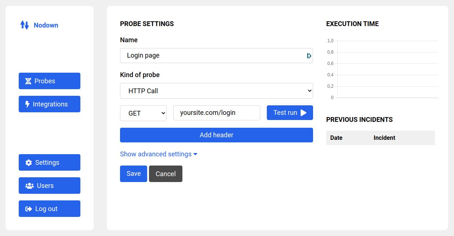Image resolution: width=454 pixels, height=236 pixels.
Task: Expand Show advanced settings
Action: pyautogui.click(x=159, y=154)
